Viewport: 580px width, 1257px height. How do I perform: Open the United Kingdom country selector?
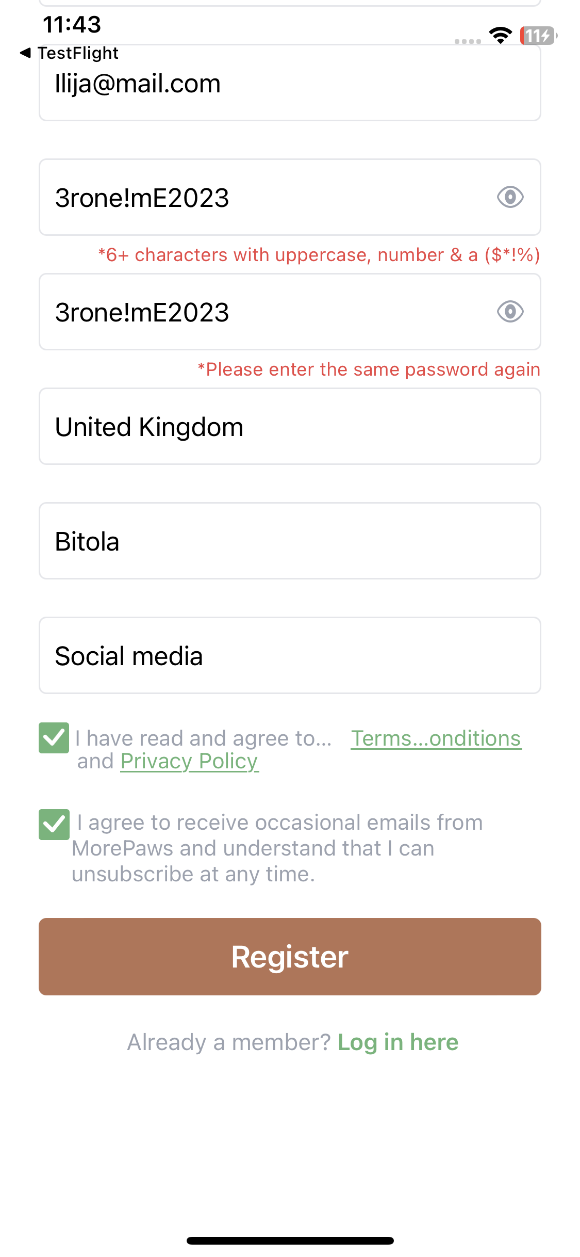point(290,427)
